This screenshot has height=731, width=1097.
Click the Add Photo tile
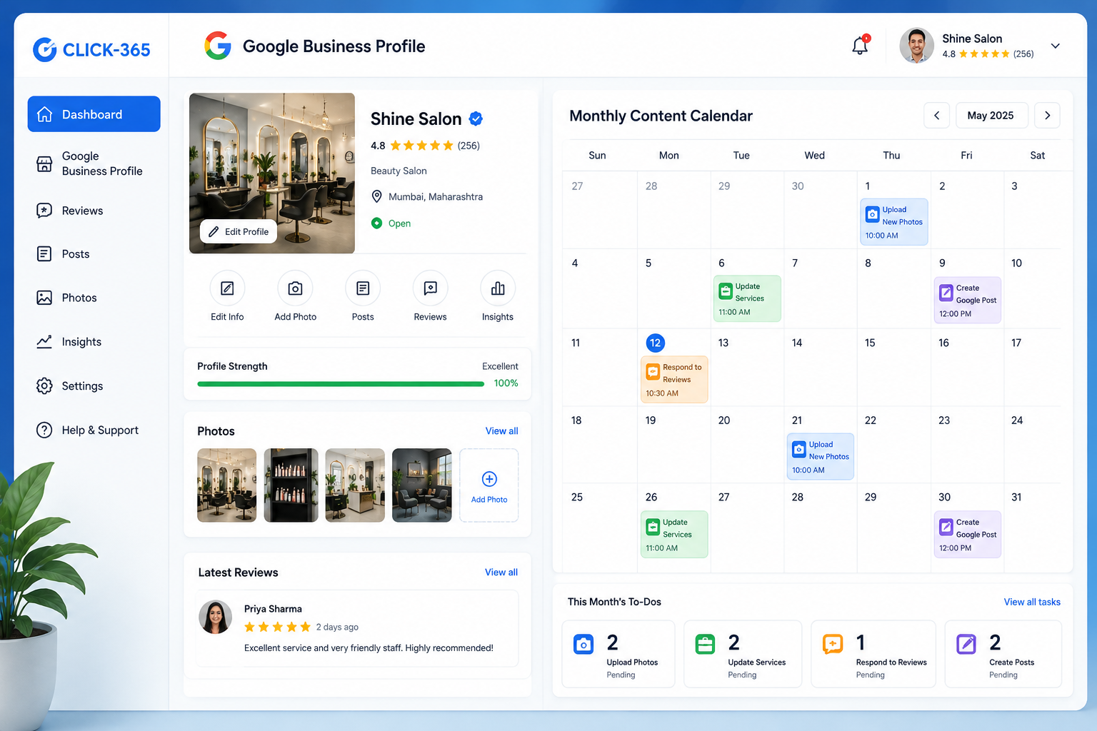coord(489,485)
